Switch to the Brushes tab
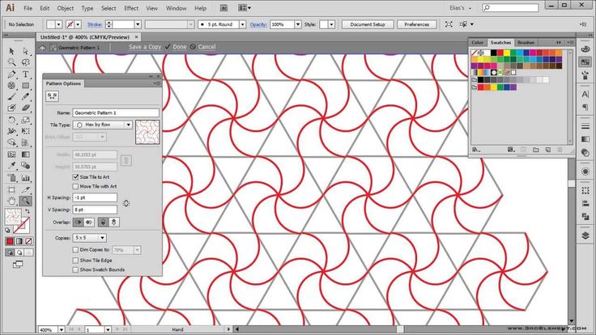The image size is (596, 335). point(526,43)
